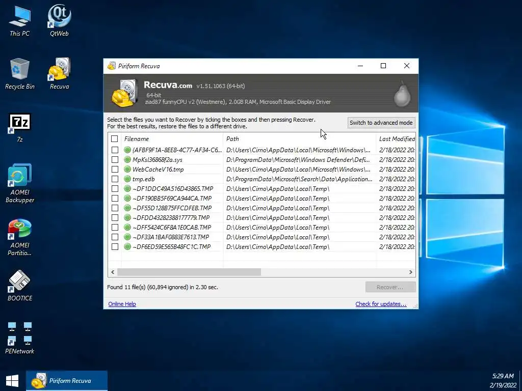Viewport: 522px width, 391px height.
Task: Click the greyed Recover button
Action: tap(390, 287)
